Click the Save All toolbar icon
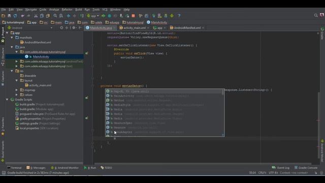This screenshot has width=325, height=183. (x=9, y=16)
